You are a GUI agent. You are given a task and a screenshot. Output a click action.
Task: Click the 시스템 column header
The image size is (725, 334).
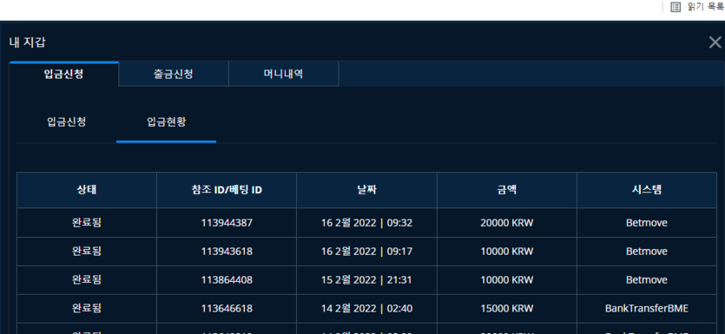point(647,190)
